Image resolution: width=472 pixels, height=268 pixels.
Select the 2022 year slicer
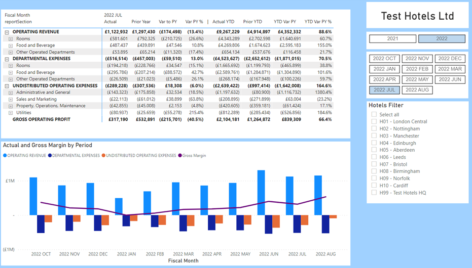(x=442, y=39)
